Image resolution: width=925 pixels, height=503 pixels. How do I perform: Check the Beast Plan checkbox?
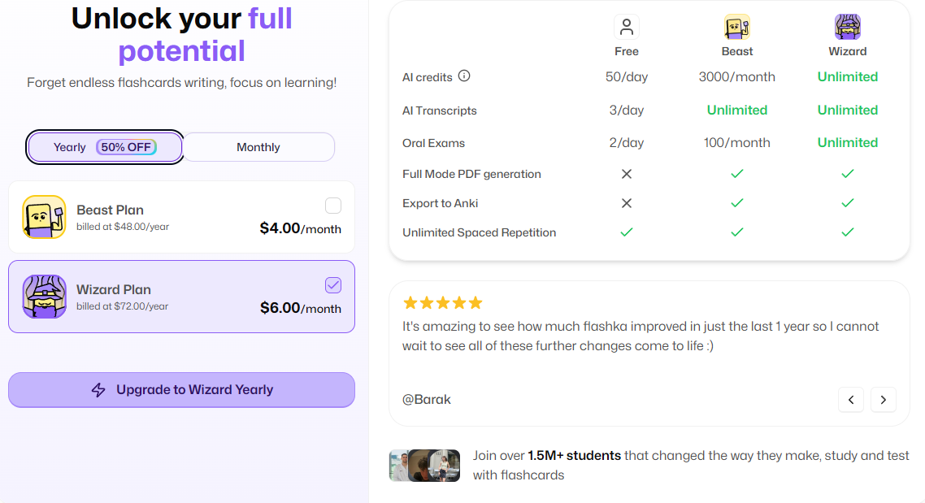(x=333, y=206)
